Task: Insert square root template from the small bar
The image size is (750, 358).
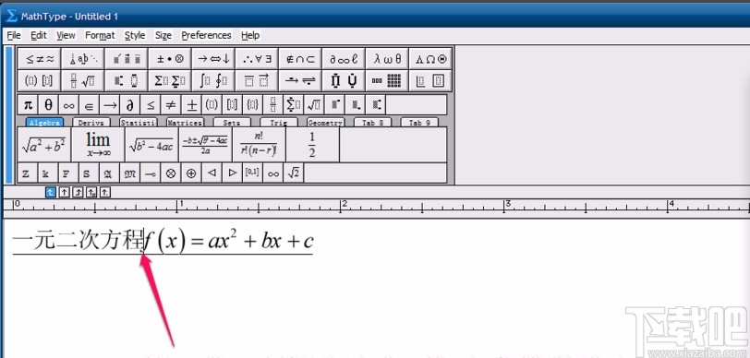Action: (314, 104)
